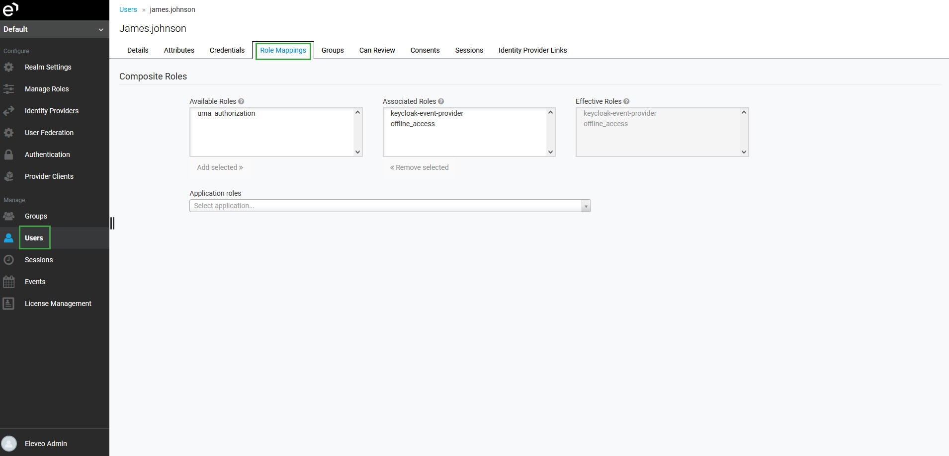Click the Remove selected button

pyautogui.click(x=420, y=167)
